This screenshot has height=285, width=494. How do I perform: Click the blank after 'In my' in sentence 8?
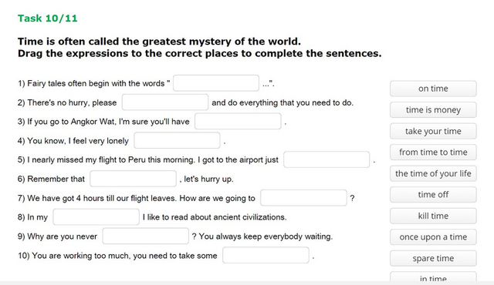coord(96,217)
